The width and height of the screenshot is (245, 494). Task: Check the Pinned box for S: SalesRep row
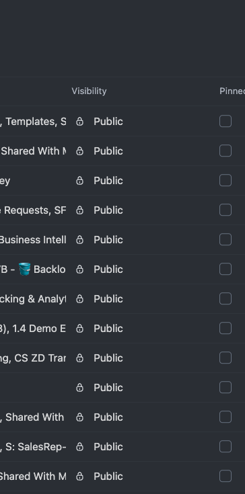click(225, 447)
